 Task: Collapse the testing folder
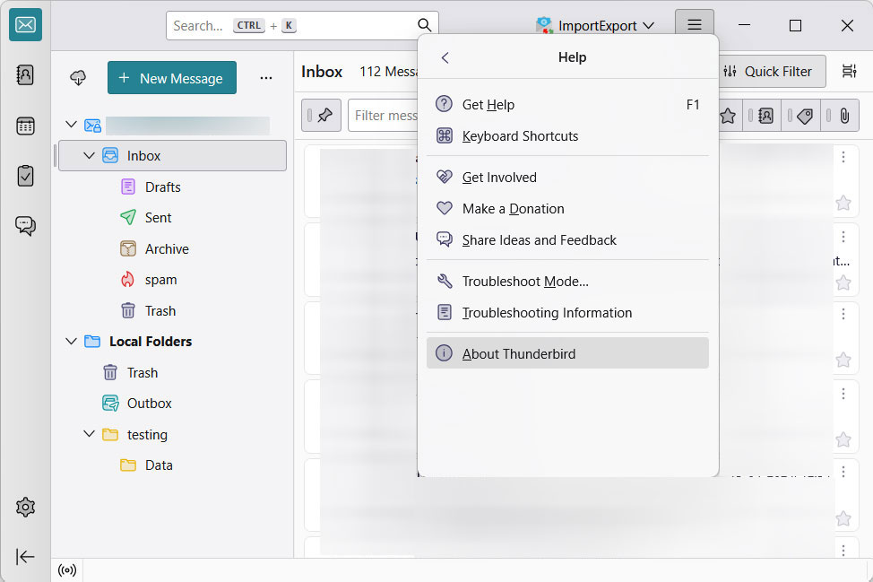[89, 435]
